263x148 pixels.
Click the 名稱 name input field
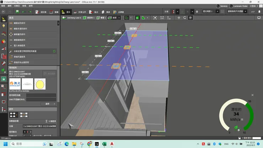pos(39,126)
